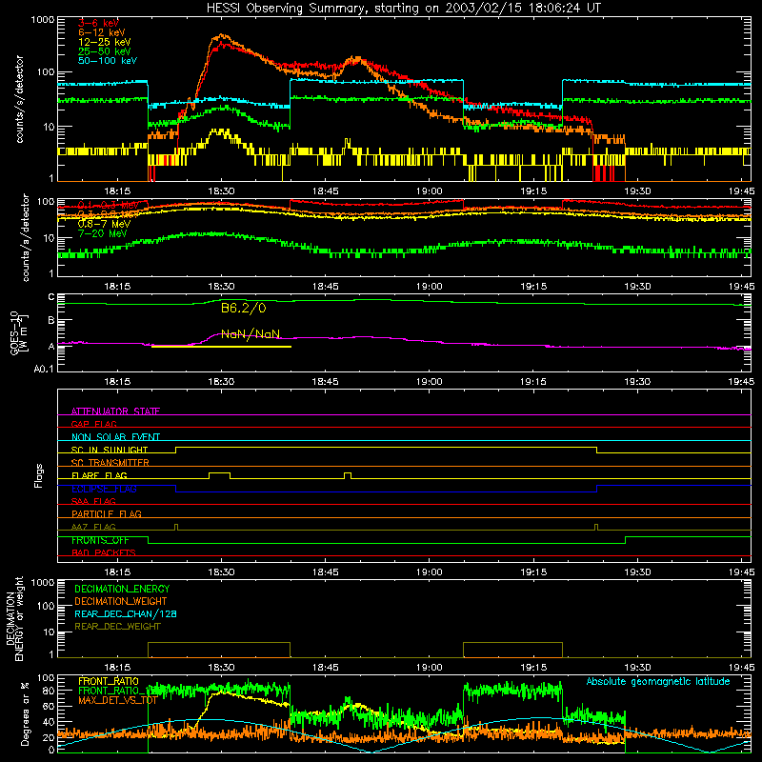Click the AAZ_FLAG label
The image size is (762, 762).
click(x=93, y=527)
